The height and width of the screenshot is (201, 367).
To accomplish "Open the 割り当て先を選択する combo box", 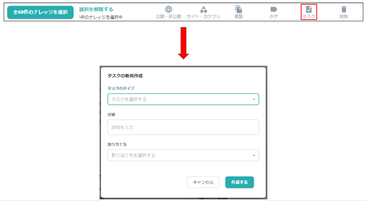I will [x=183, y=155].
